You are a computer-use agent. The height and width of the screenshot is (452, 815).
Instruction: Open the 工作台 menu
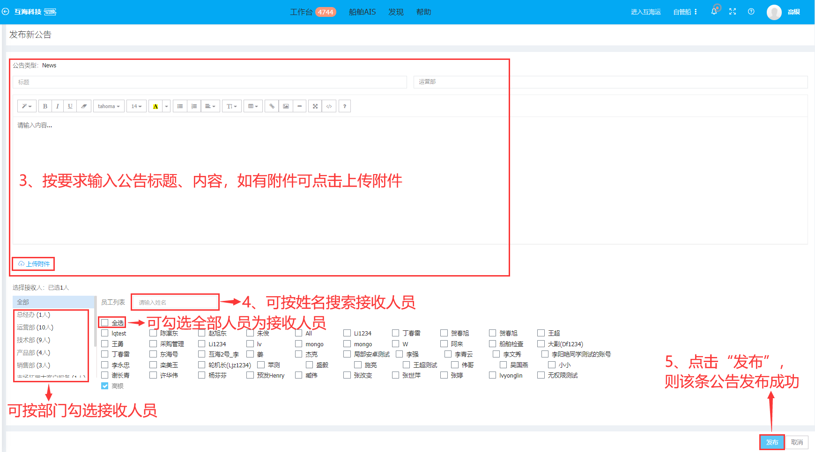[301, 12]
